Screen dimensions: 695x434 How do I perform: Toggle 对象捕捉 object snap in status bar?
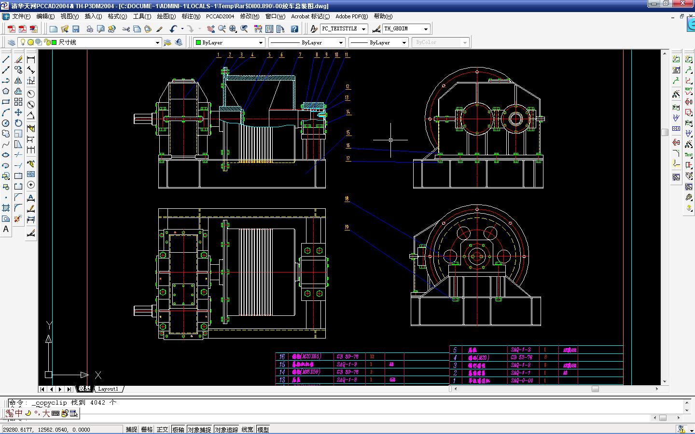point(199,429)
